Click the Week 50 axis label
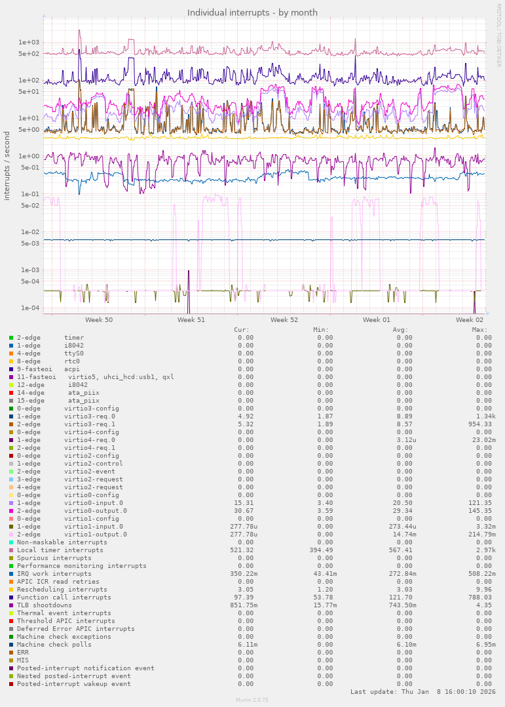 point(99,320)
